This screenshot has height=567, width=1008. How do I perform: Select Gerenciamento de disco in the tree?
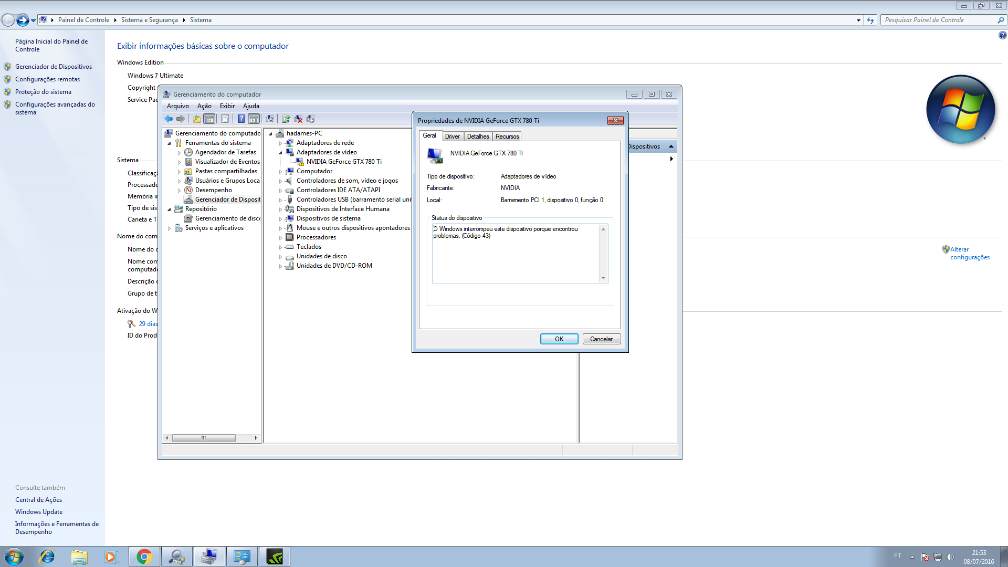[228, 218]
